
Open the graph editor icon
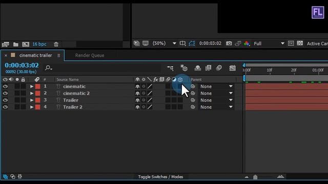(232, 68)
